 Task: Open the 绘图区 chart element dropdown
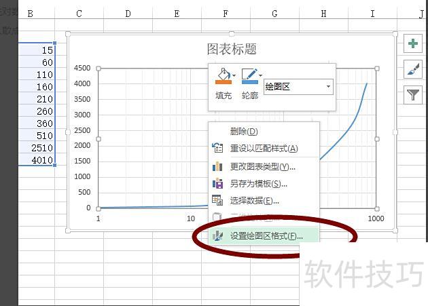click(x=298, y=87)
